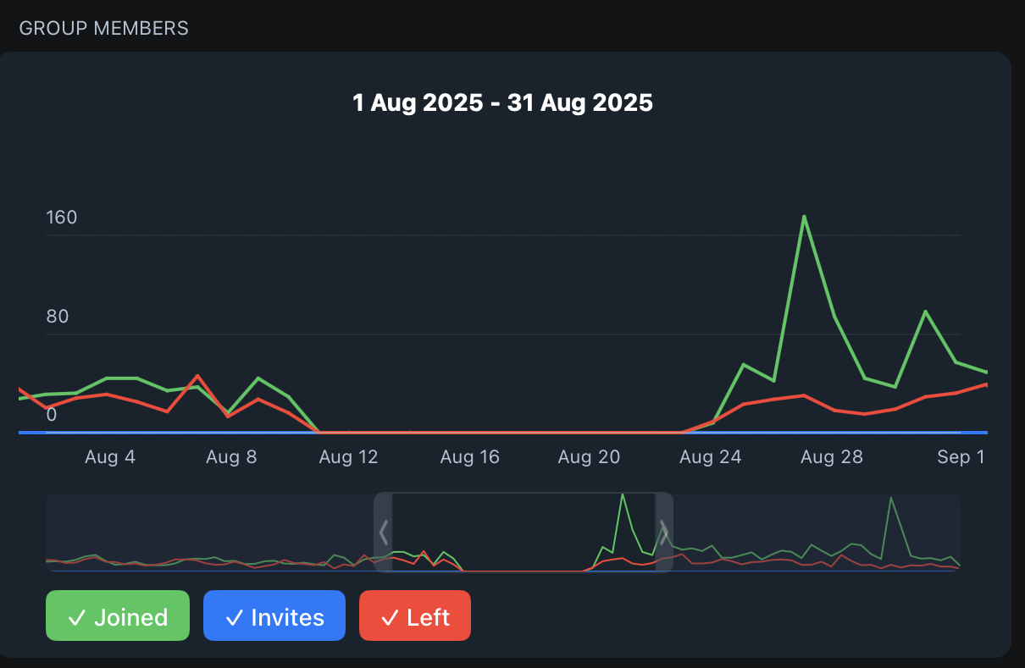Click the Sep 1 axis label
Viewport: 1025px width, 668px height.
pos(961,457)
